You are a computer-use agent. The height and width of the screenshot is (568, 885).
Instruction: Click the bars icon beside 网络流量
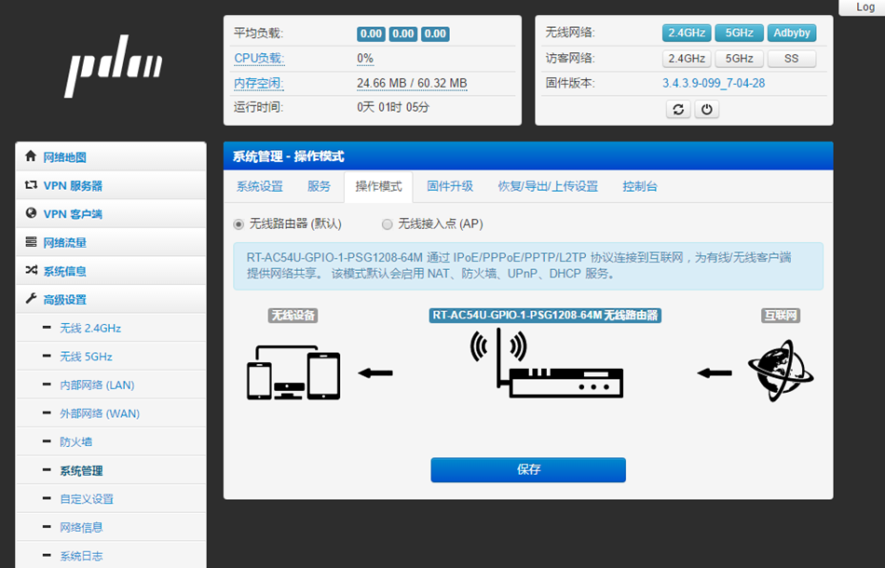point(31,242)
